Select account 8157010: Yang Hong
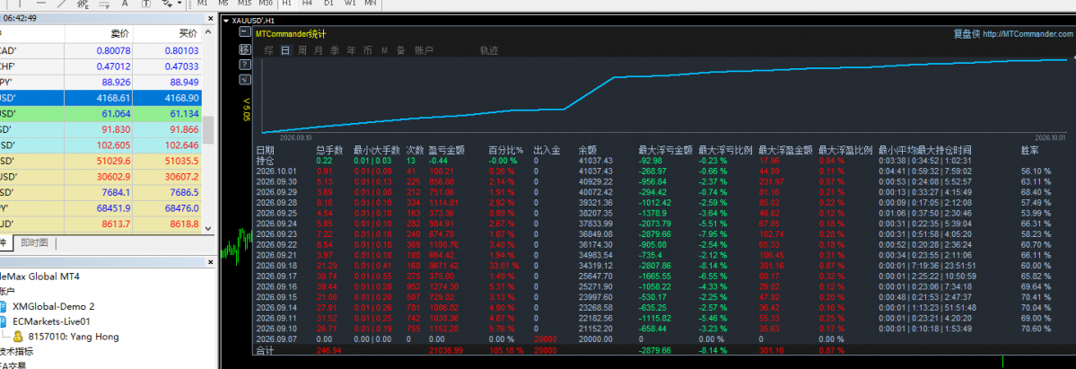 pos(74,337)
